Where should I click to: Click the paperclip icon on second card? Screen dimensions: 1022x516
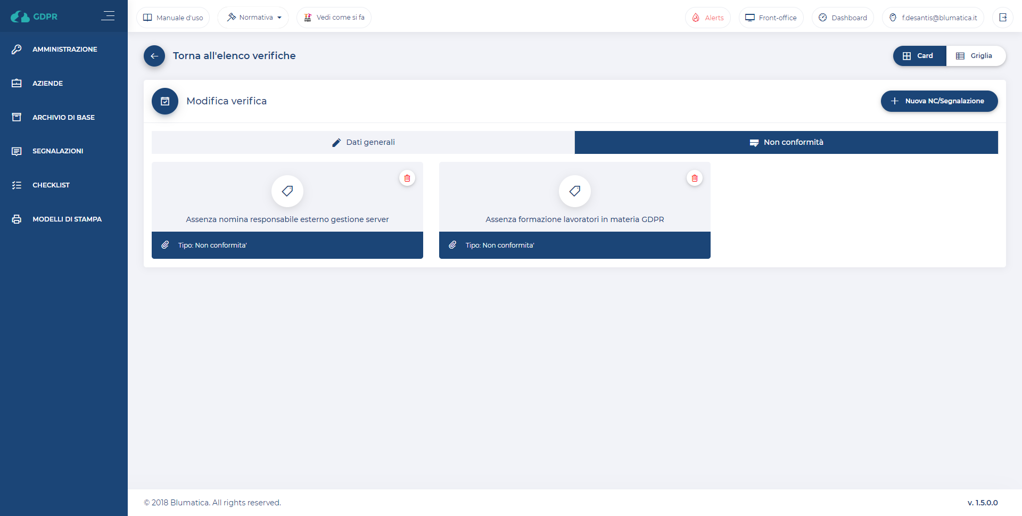click(452, 245)
